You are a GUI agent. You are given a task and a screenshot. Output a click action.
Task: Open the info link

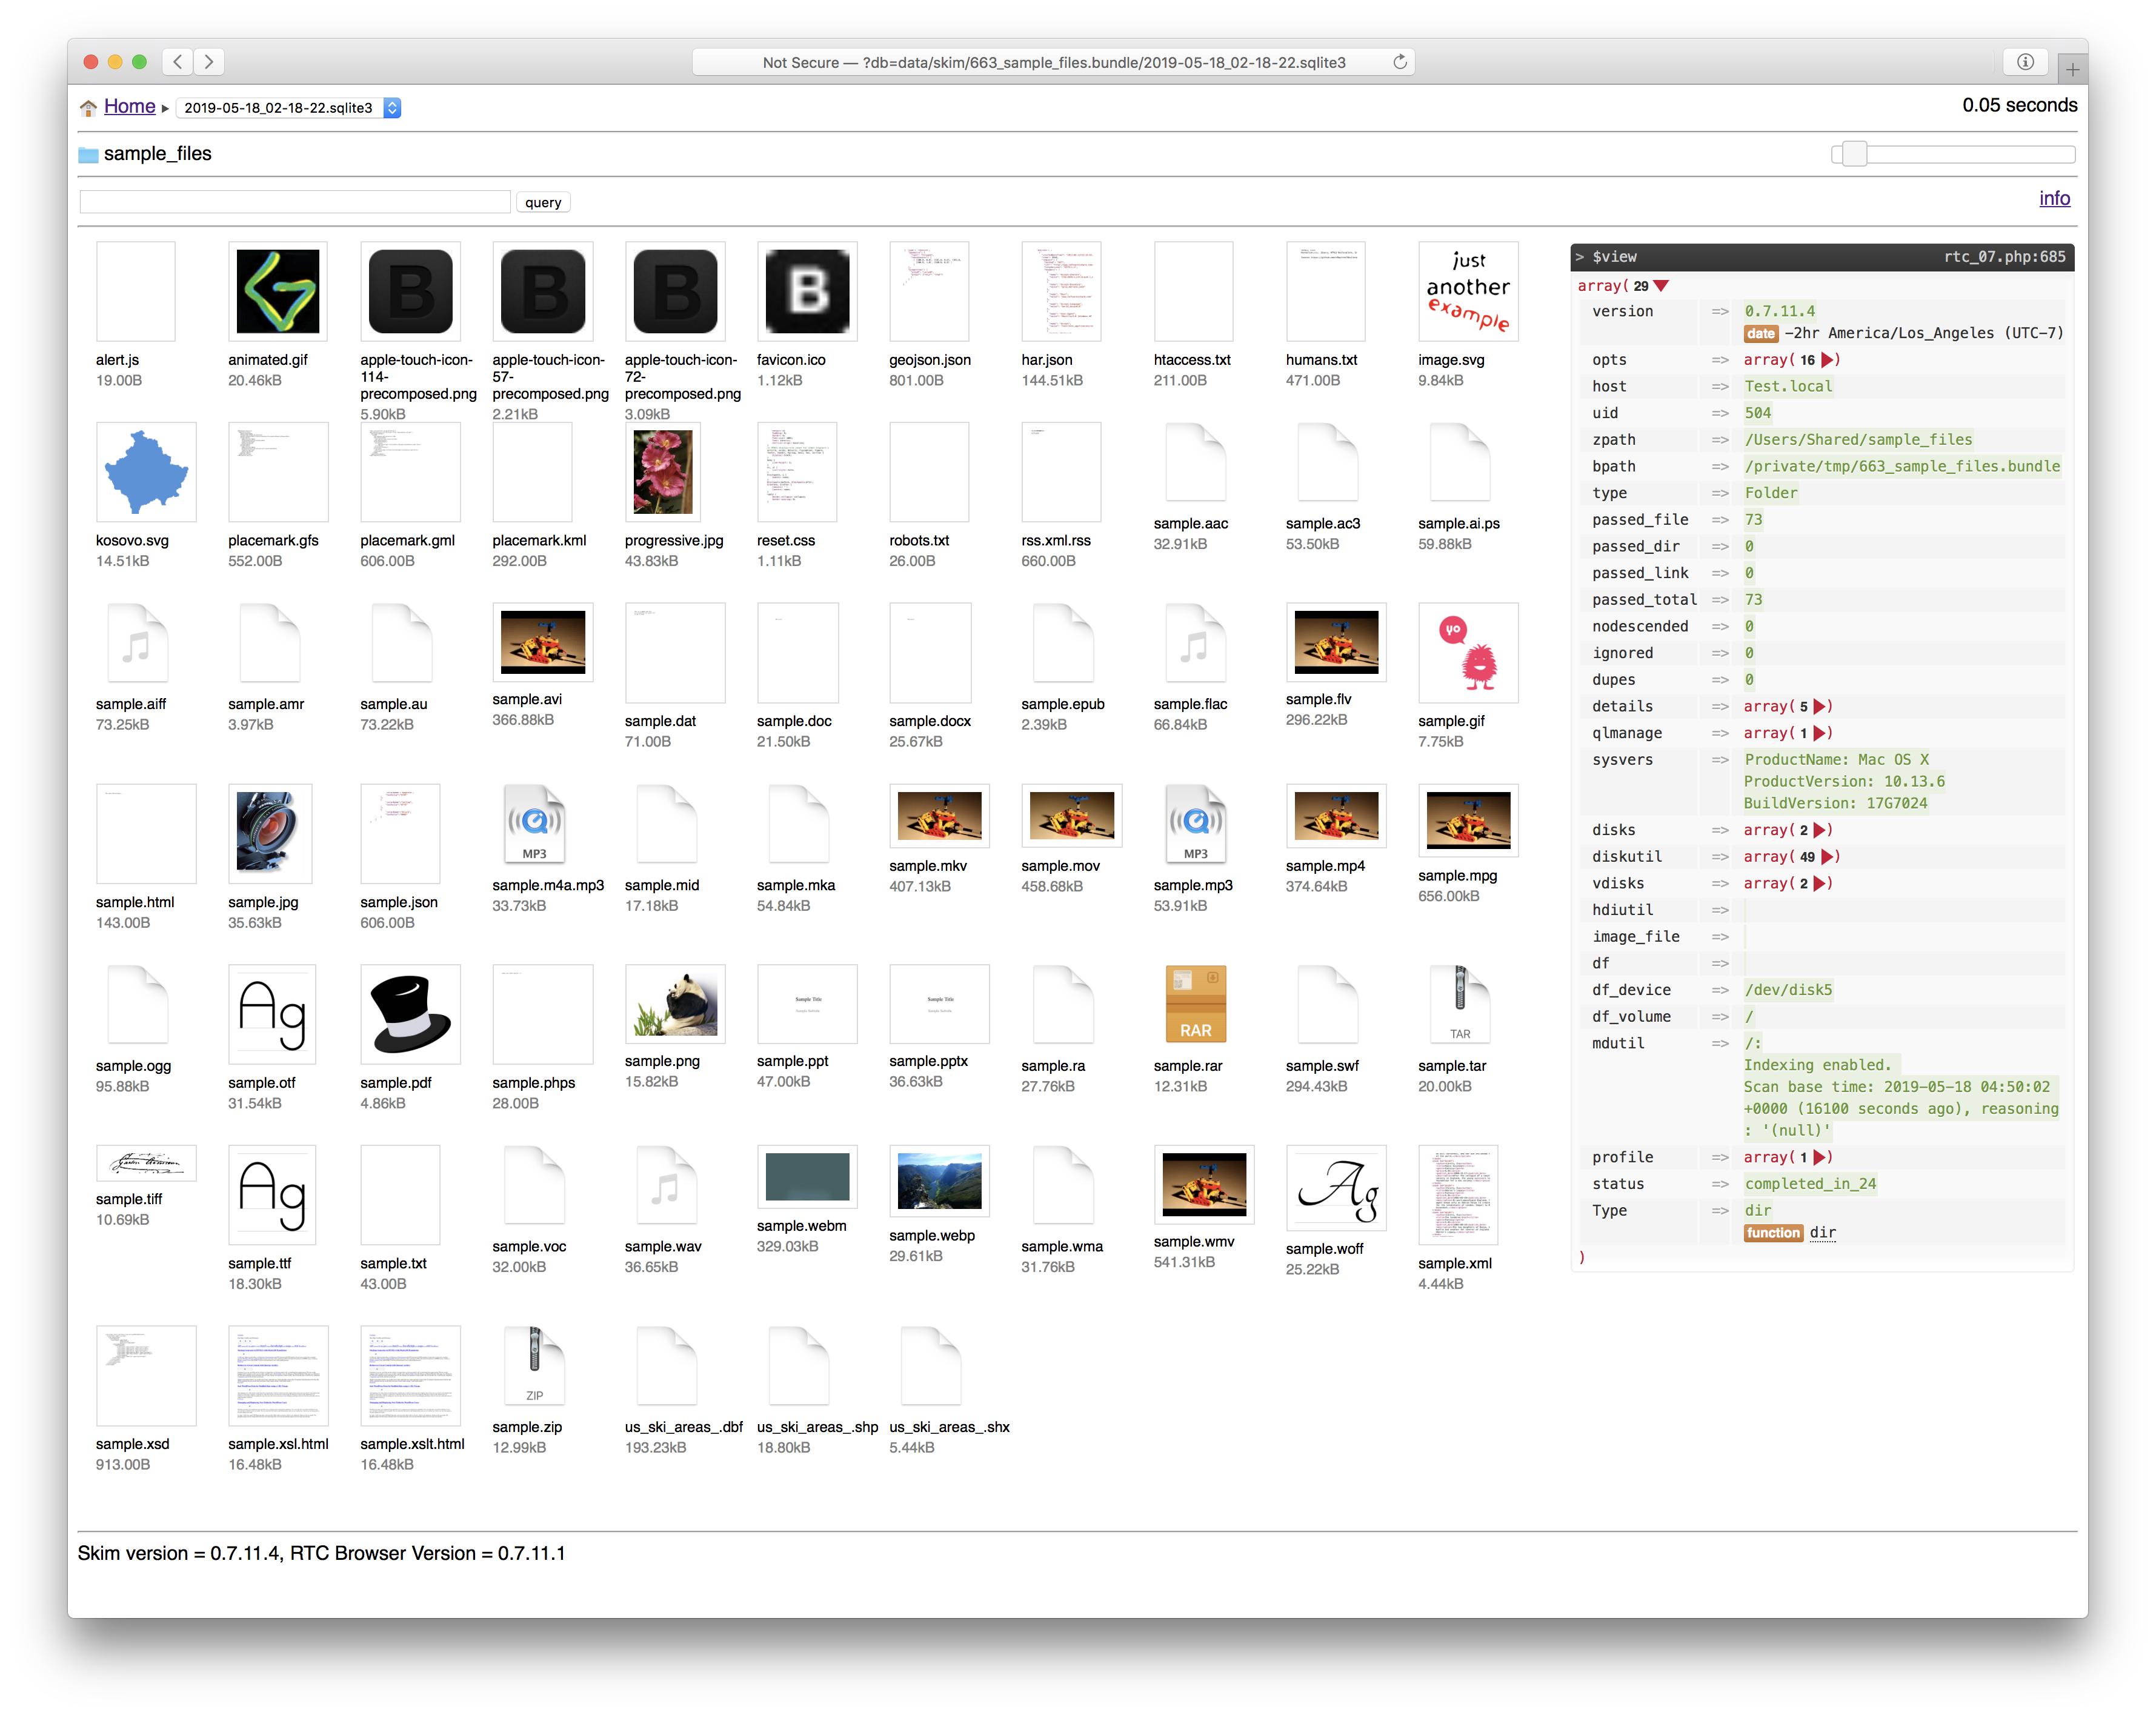(x=2054, y=198)
